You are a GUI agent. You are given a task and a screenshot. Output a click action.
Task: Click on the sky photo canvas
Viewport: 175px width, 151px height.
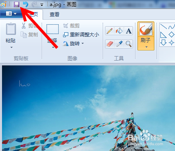pos(89,108)
